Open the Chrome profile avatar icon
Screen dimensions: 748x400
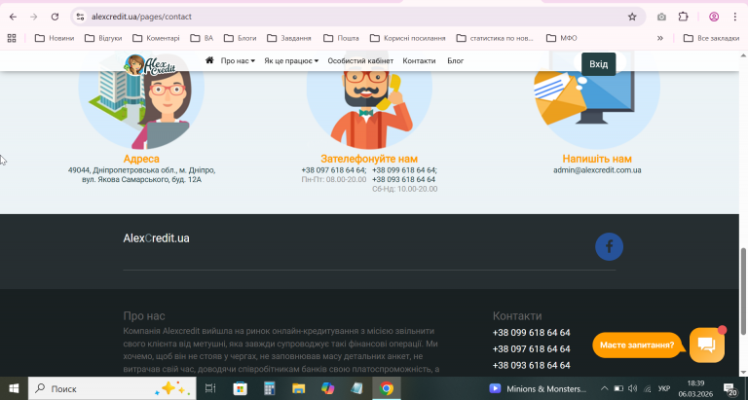[x=714, y=17]
